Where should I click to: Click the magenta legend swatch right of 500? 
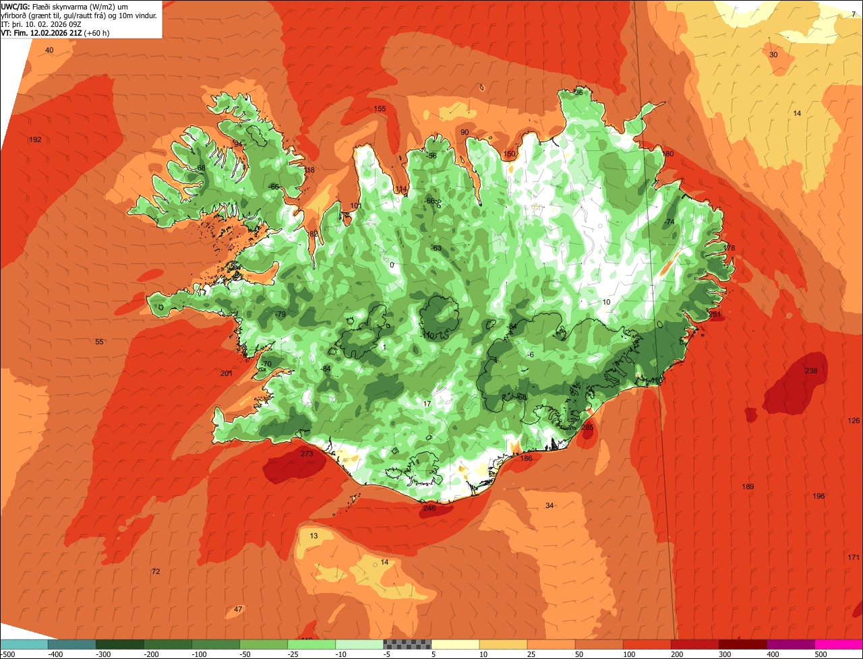pos(839,644)
